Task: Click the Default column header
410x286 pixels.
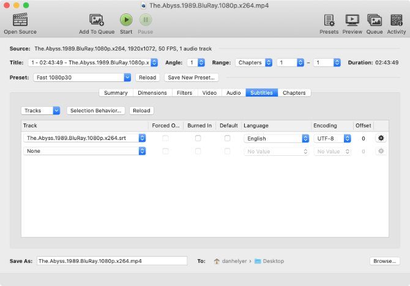Action: click(x=229, y=126)
